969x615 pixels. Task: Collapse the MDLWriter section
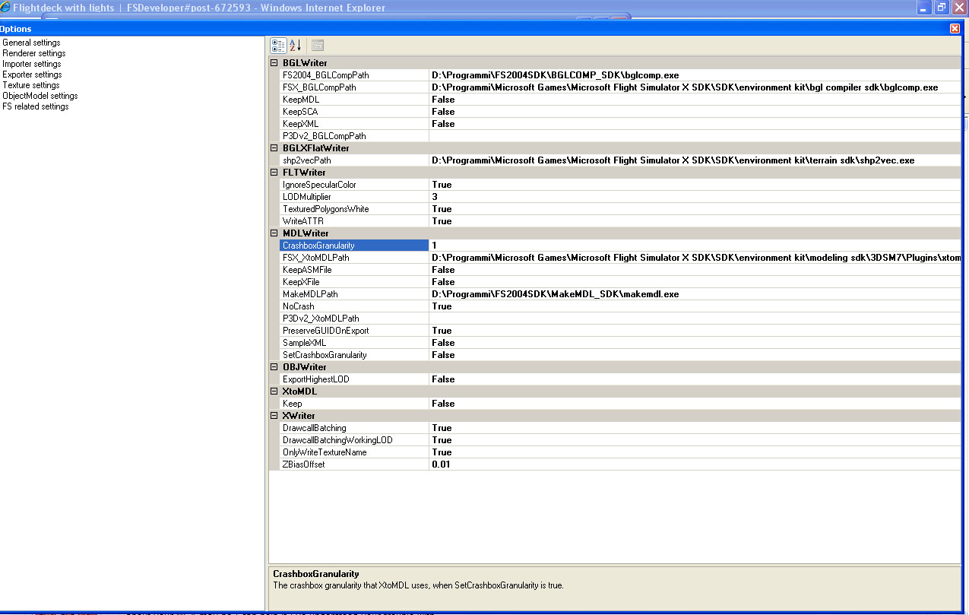point(274,233)
